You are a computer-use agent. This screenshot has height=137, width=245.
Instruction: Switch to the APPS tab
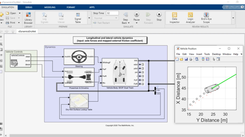click(x=92, y=7)
